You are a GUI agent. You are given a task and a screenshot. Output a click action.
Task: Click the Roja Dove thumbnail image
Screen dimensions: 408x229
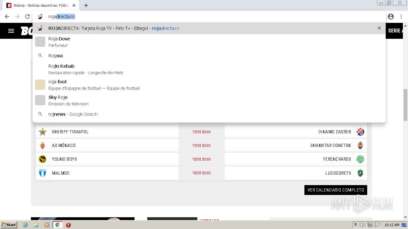pos(40,42)
